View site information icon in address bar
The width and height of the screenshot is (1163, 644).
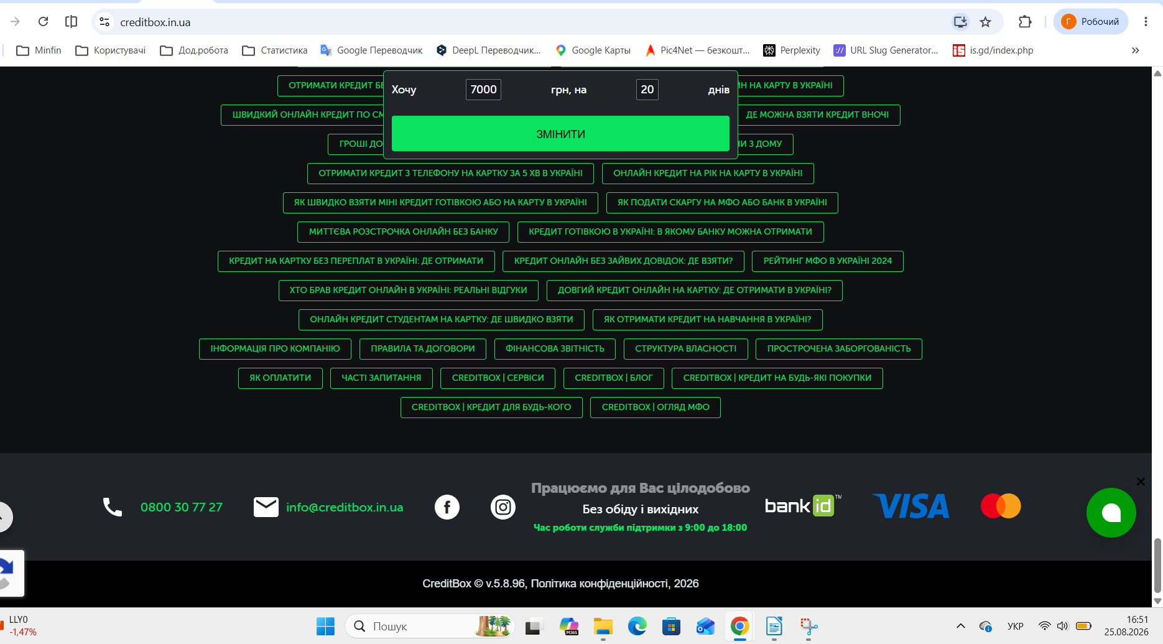[104, 22]
